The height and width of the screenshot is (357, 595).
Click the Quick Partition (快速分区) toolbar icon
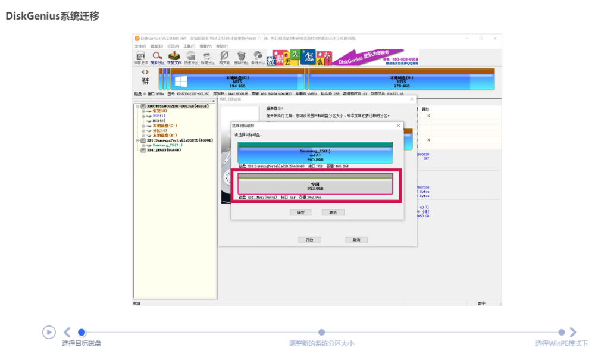coord(191,58)
